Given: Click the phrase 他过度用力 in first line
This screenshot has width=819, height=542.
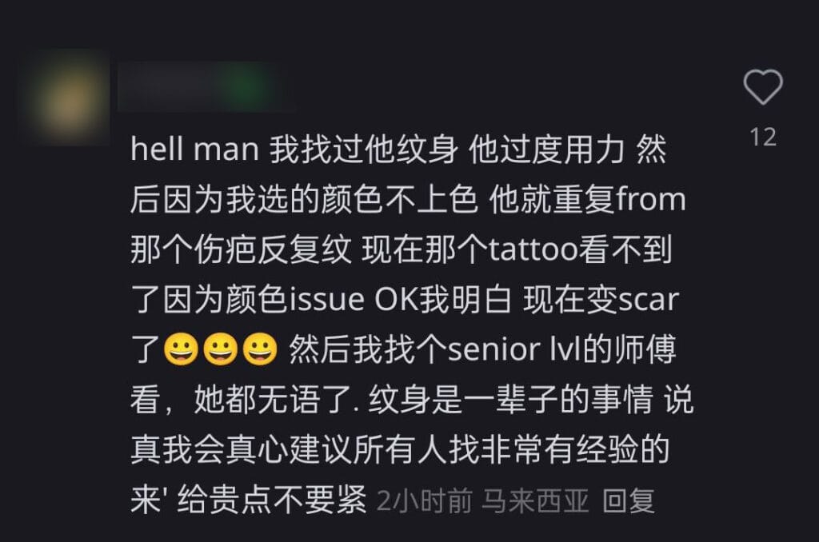Looking at the screenshot, I should (546, 149).
